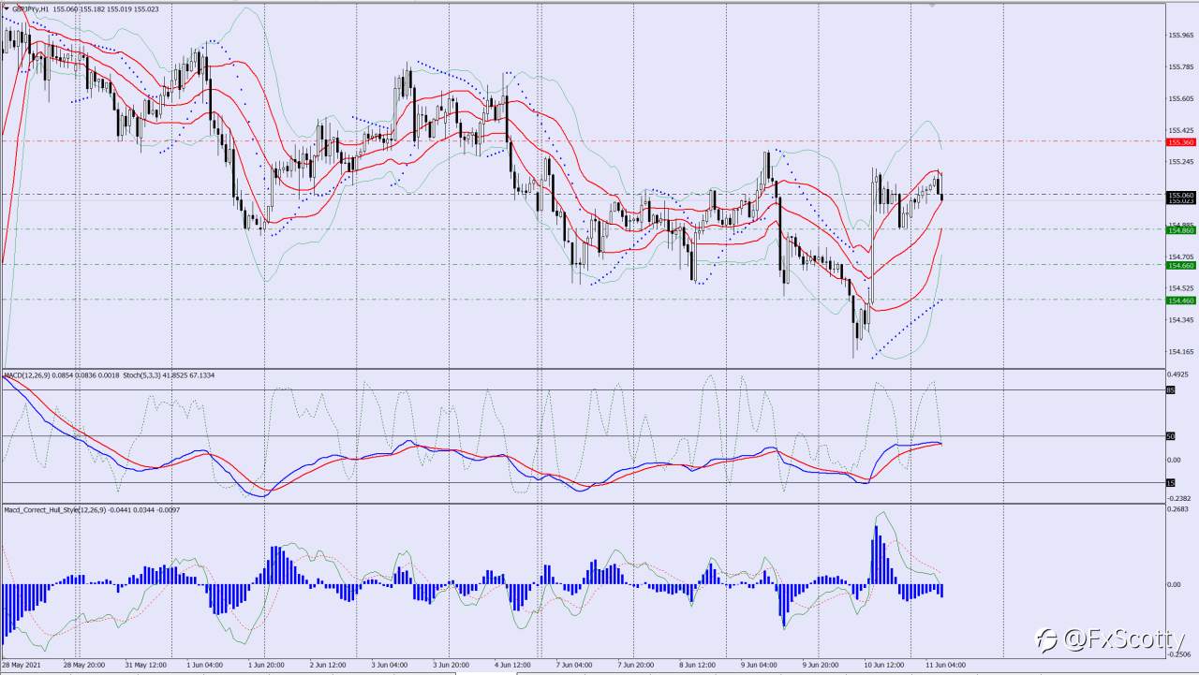Click the 155.785 price scale value
1199x675 pixels.
tap(1180, 67)
